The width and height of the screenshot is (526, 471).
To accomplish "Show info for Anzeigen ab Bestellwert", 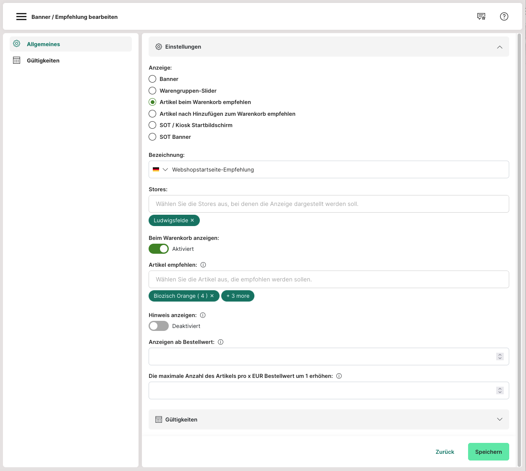I will click(220, 342).
